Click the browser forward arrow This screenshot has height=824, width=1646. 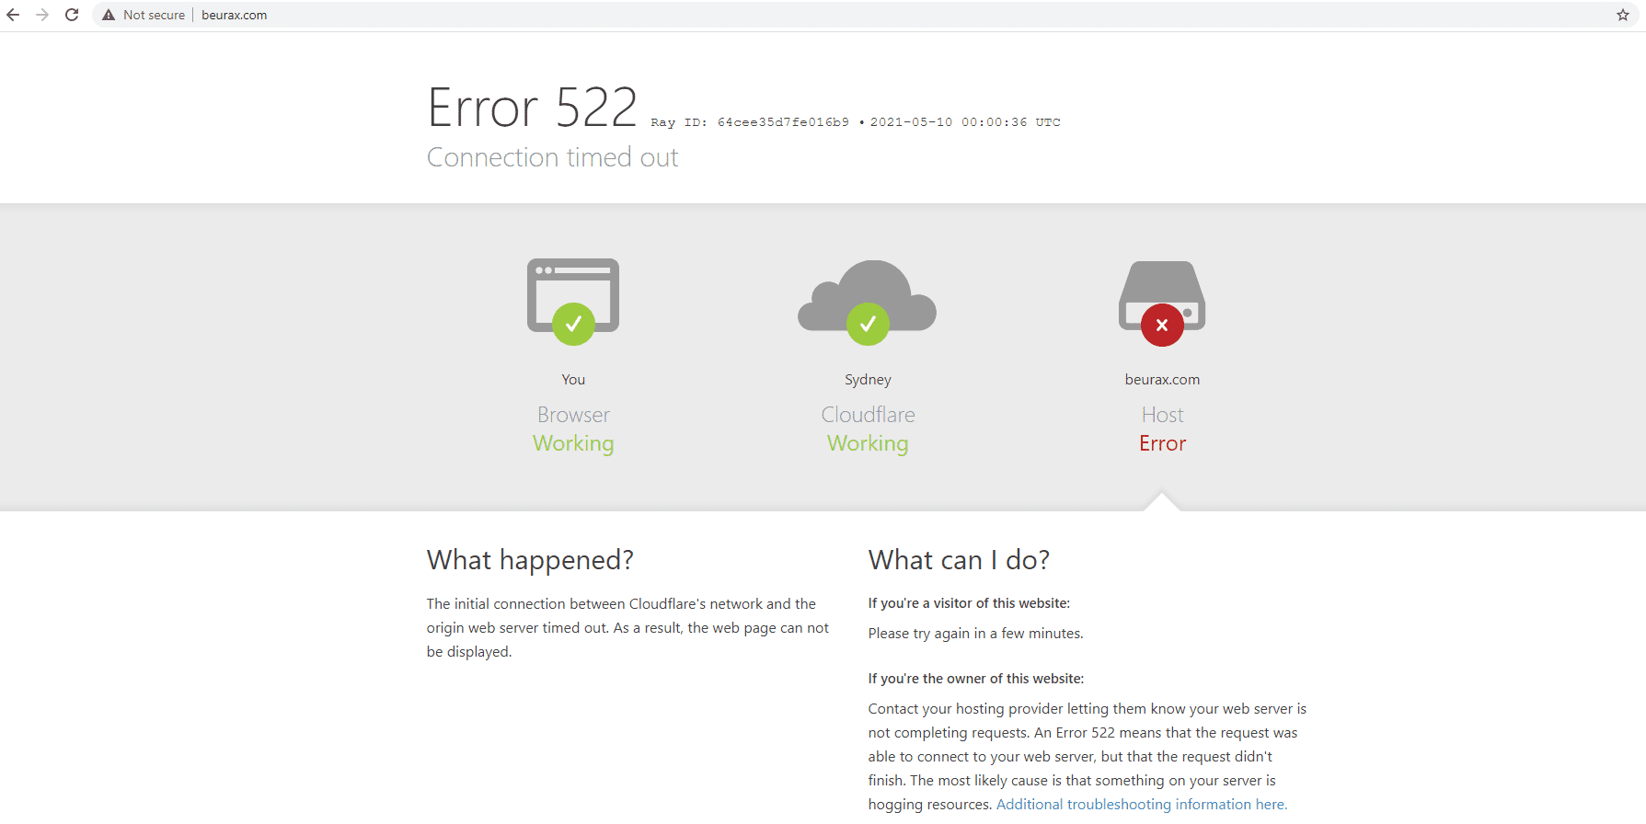click(x=42, y=15)
